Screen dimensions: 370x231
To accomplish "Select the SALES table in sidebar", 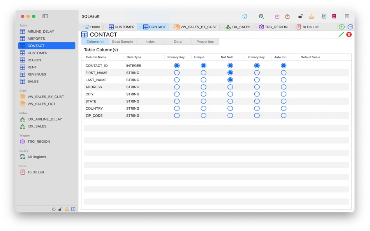I will (47, 81).
